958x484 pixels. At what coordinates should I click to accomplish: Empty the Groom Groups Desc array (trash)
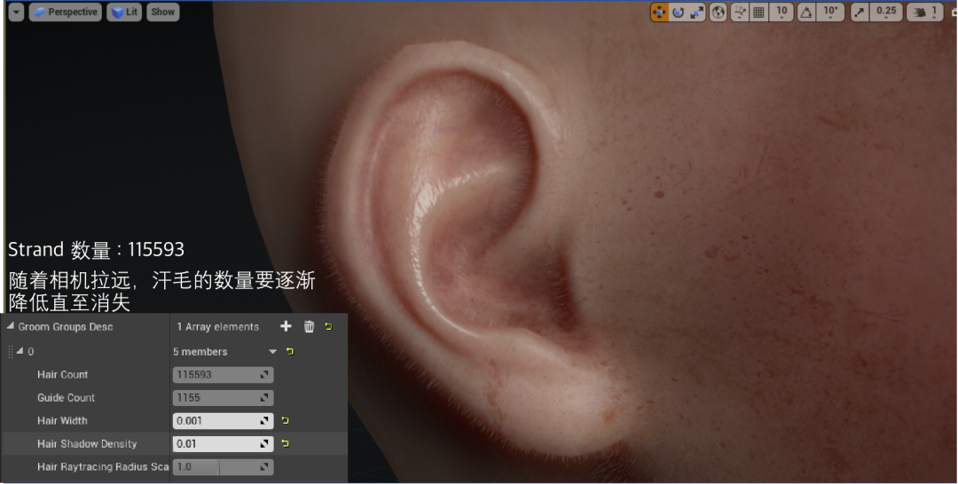click(x=310, y=326)
